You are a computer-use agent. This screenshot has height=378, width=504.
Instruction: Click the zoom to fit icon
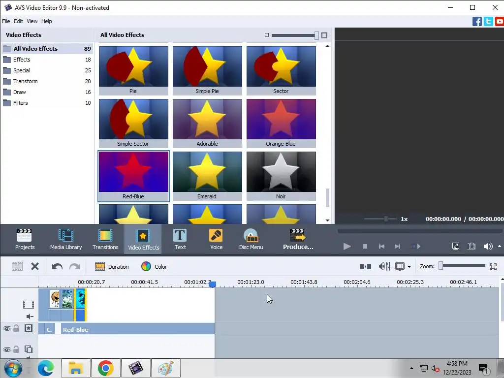(493, 266)
